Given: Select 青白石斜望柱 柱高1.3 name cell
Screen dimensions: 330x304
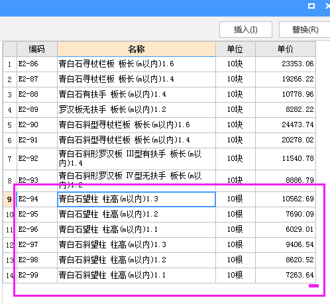Looking at the screenshot, I should click(x=137, y=245).
